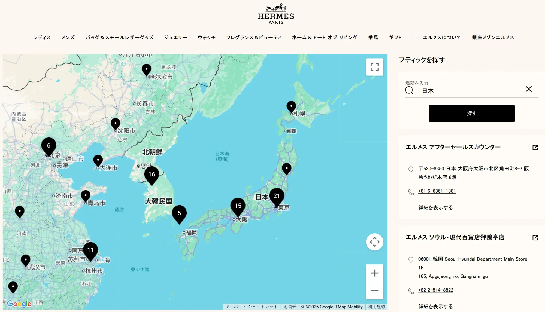Click the phone icon beside +81 6-6361-1381
Screen dimensions: 545x312
point(411,192)
